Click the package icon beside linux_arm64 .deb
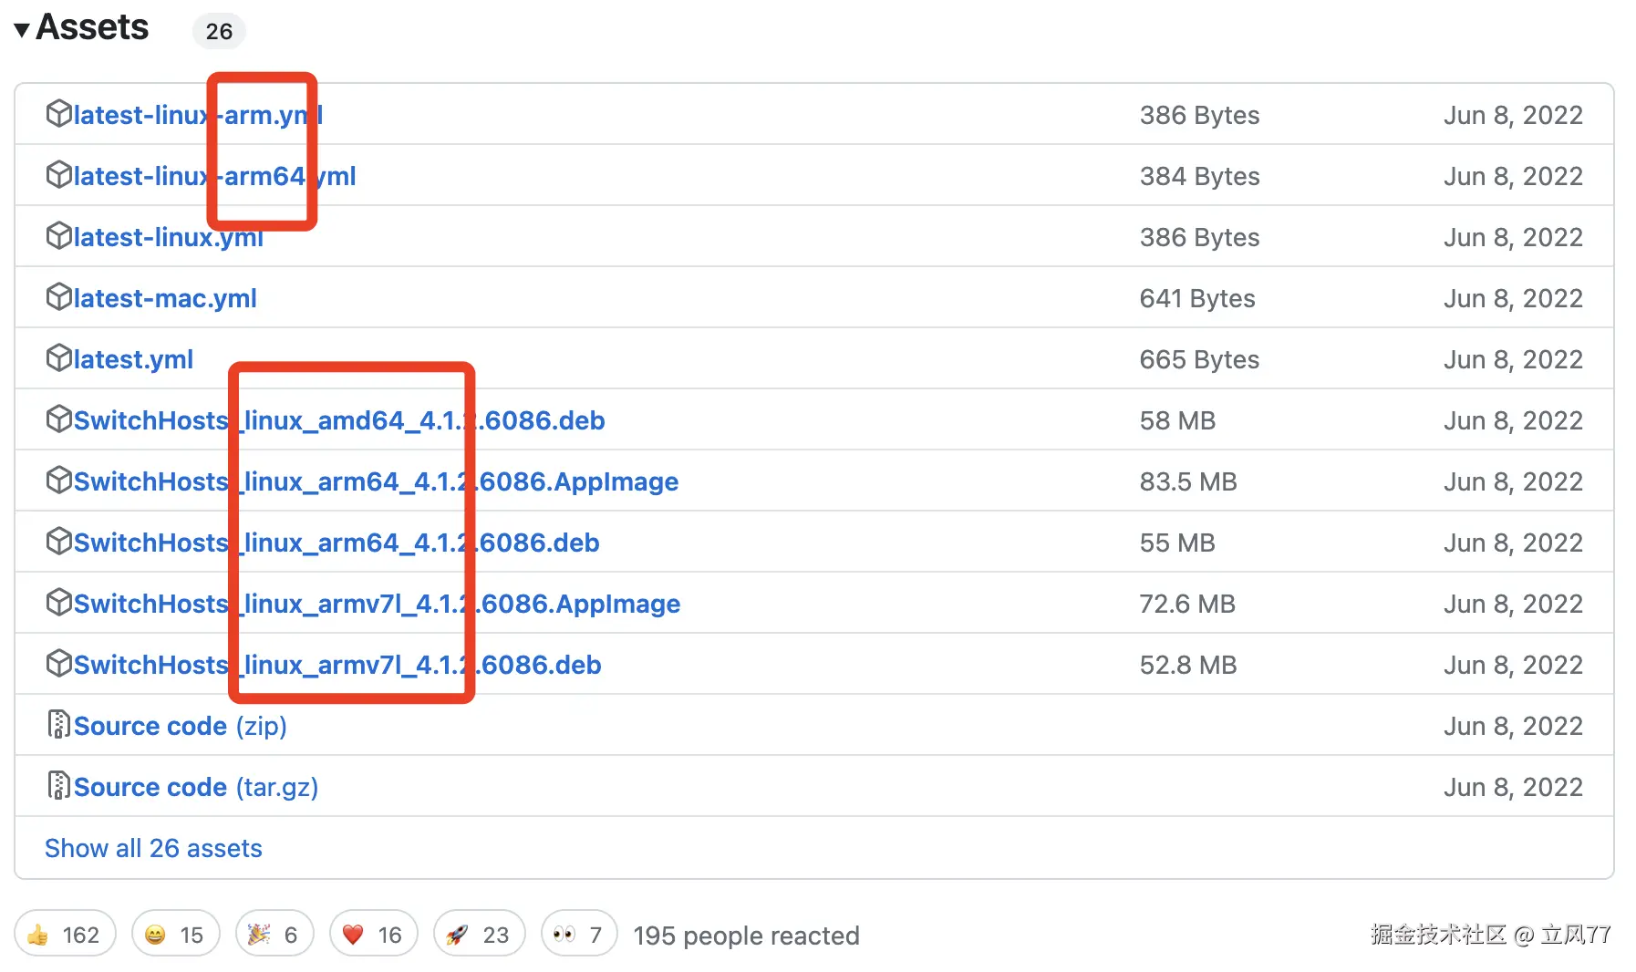This screenshot has width=1636, height=972. (58, 542)
